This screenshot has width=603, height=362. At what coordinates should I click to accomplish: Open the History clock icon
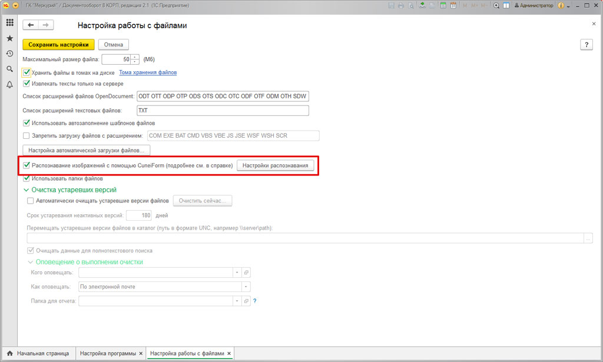click(9, 54)
